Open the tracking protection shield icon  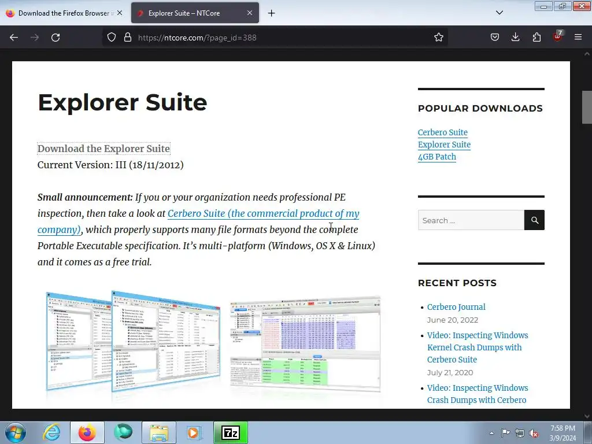tap(112, 38)
